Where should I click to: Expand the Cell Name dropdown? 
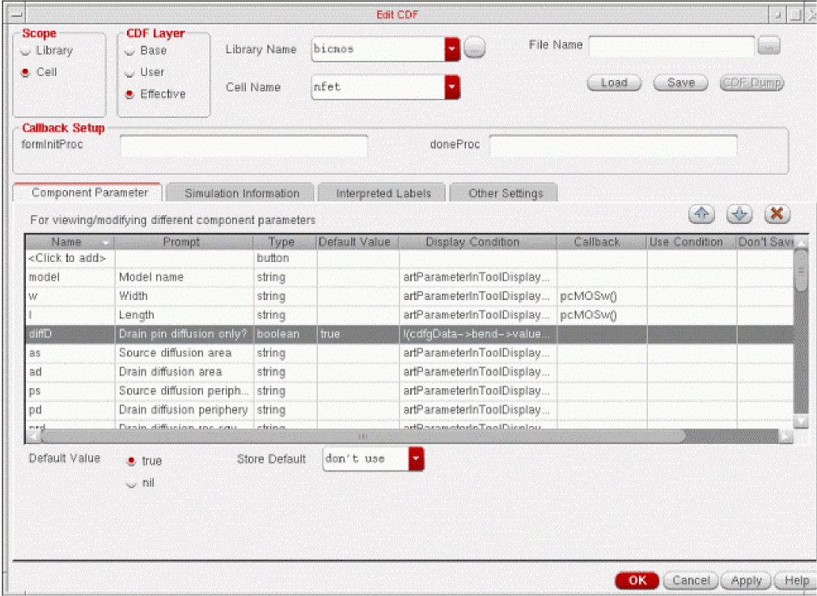(x=452, y=87)
